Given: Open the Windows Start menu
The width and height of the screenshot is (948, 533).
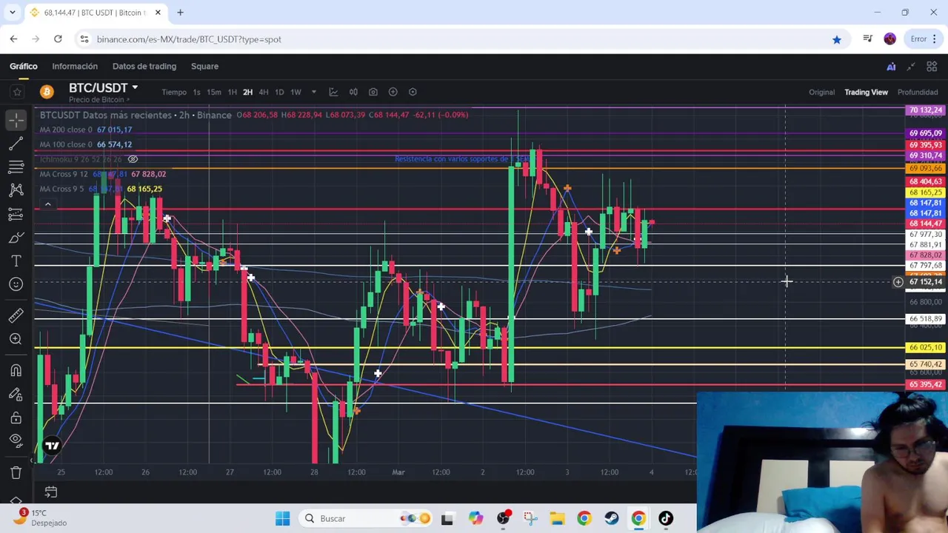Looking at the screenshot, I should pyautogui.click(x=282, y=518).
